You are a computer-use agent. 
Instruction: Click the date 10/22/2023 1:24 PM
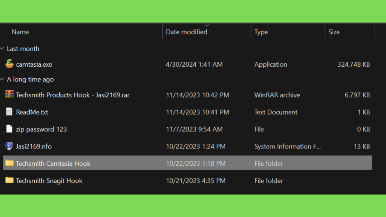click(196, 147)
